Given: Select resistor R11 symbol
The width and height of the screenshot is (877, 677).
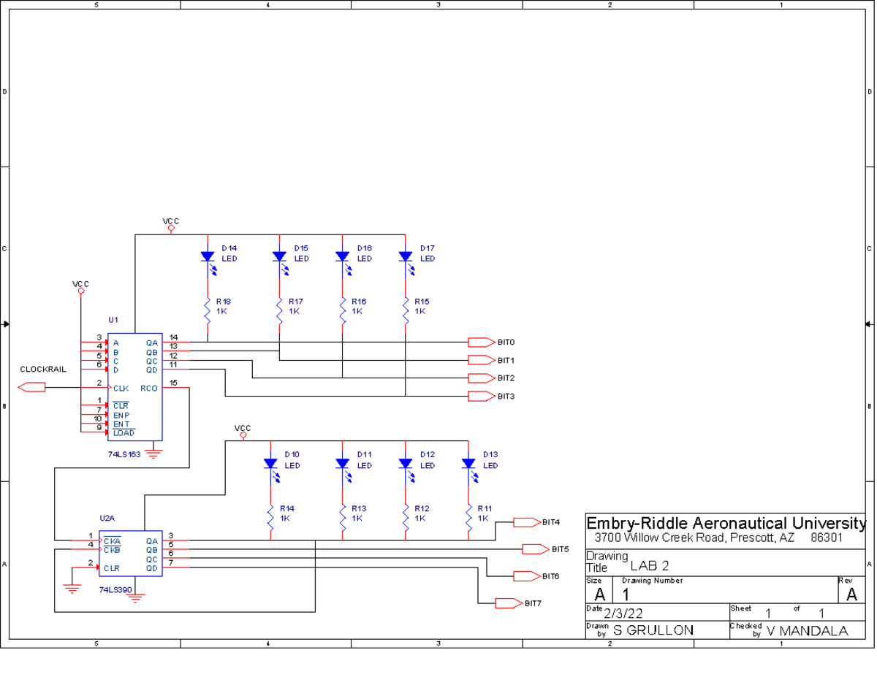Looking at the screenshot, I should coord(468,516).
